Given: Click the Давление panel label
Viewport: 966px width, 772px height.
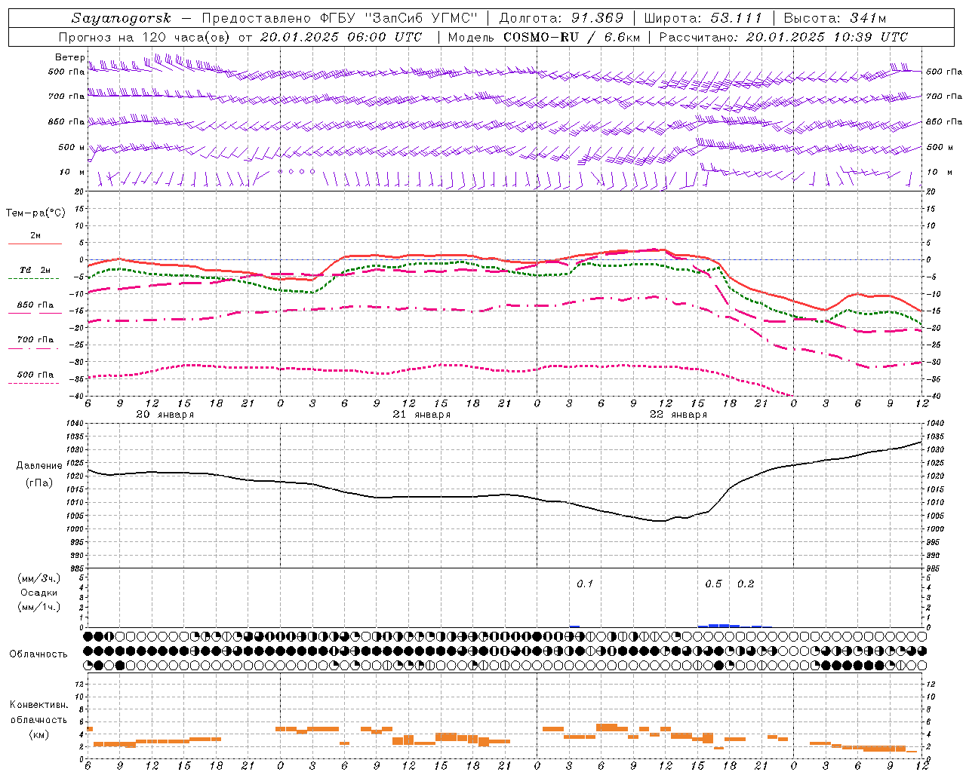Looking at the screenshot, I should pyautogui.click(x=39, y=466).
